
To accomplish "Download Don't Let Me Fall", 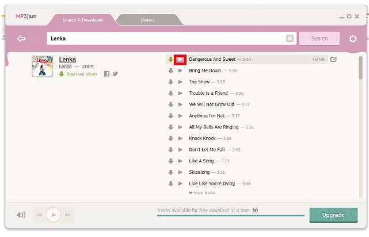I will (x=170, y=149).
